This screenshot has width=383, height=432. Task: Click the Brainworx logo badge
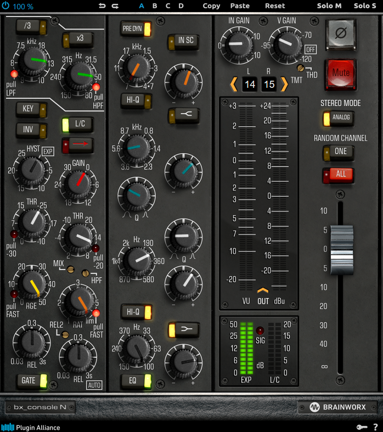point(337,407)
